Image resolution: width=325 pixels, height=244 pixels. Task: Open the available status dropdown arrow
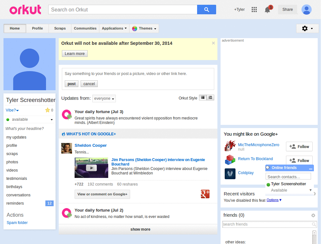click(52, 120)
